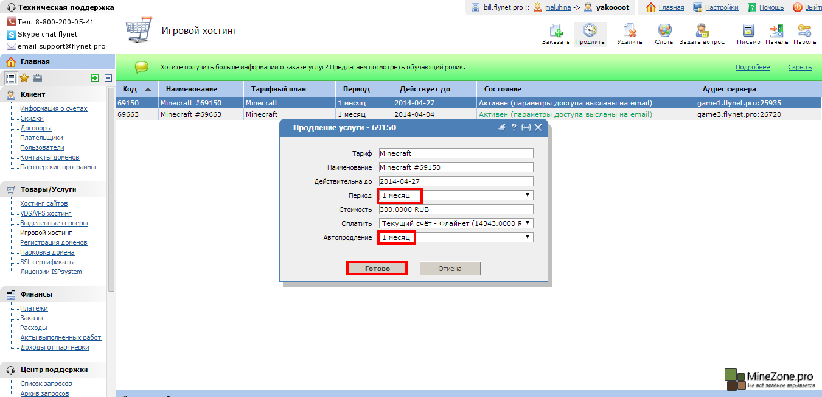Open the Автопродление dropdown
The height and width of the screenshot is (397, 822).
[456, 237]
